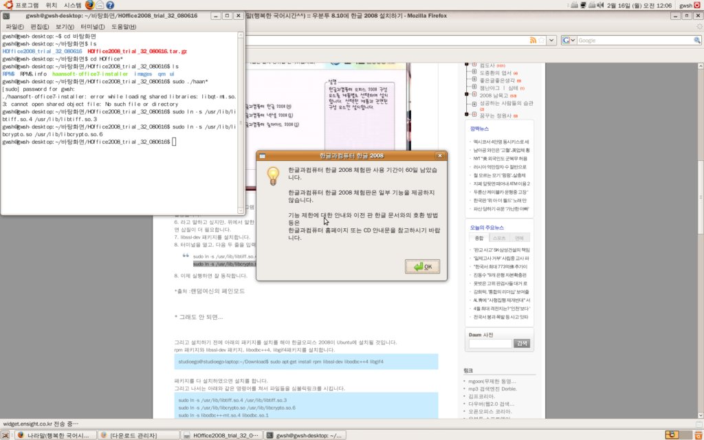
Task: Open the 도종환의 엽서 category link
Action: pyautogui.click(x=495, y=73)
